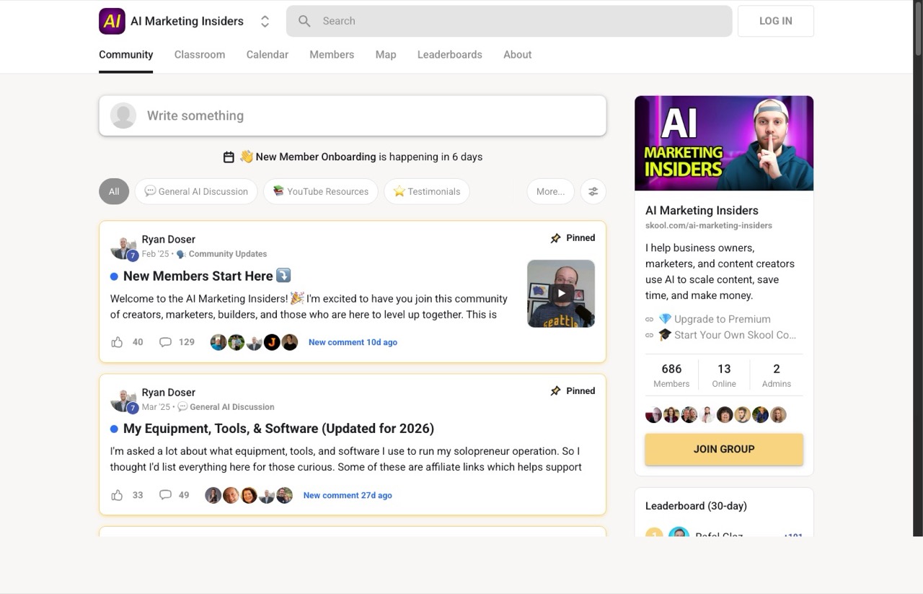Click the pin icon on New Members post
The height and width of the screenshot is (594, 923).
(x=555, y=238)
